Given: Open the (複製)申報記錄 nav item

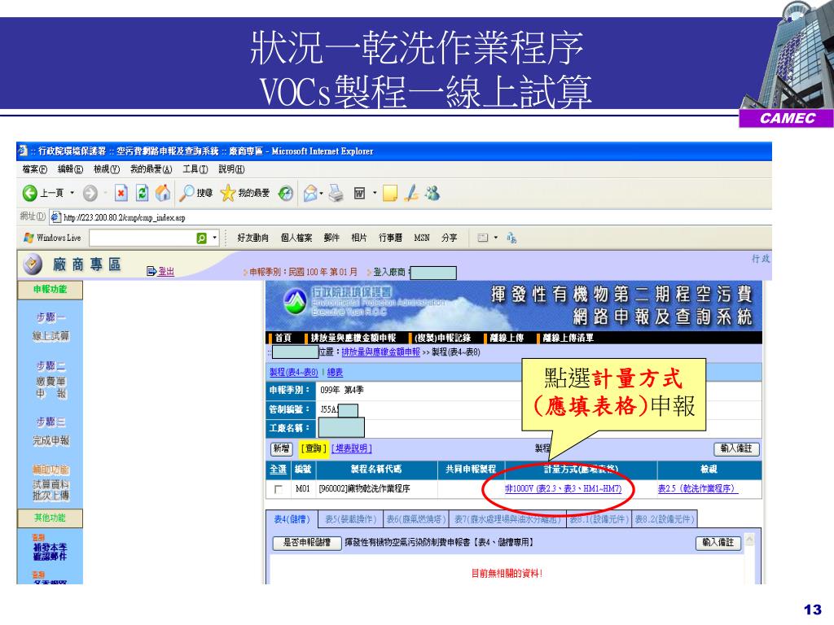Looking at the screenshot, I should point(442,338).
